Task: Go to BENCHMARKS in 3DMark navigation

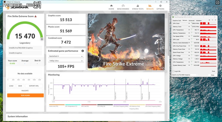Action: click(123, 7)
